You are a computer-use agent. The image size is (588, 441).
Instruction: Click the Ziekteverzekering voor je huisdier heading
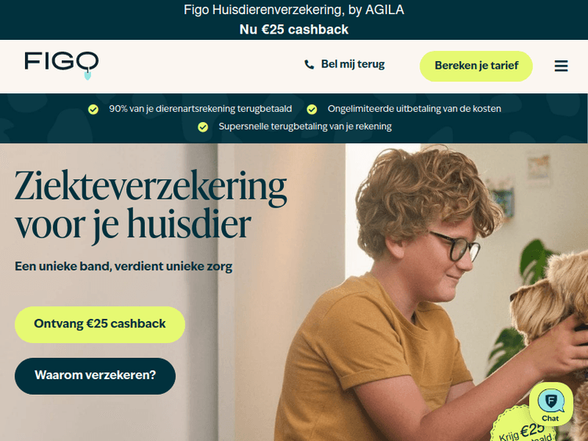pos(151,205)
